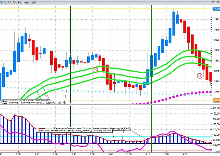220x156 pixels.
Task: Click the 1,3970 price axis label
Action: pos(216,30)
